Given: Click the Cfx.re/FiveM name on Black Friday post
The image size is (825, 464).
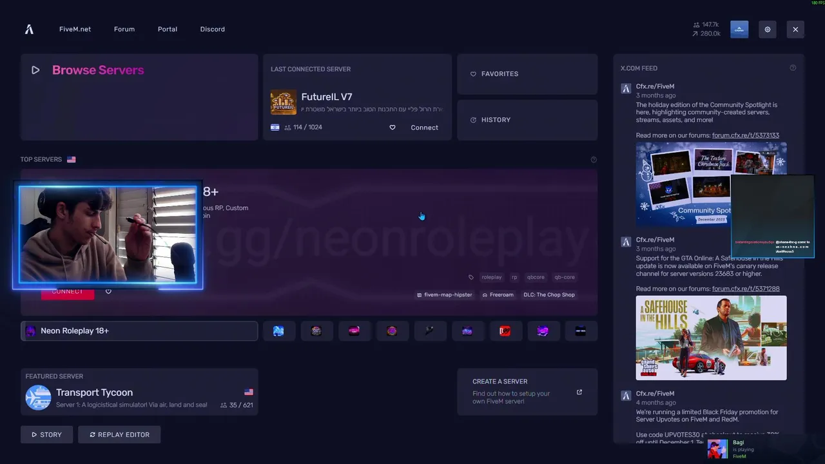Looking at the screenshot, I should click(655, 393).
